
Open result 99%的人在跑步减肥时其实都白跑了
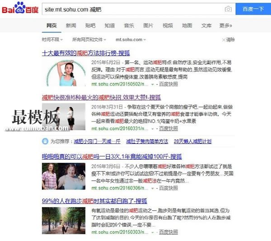click(x=94, y=201)
